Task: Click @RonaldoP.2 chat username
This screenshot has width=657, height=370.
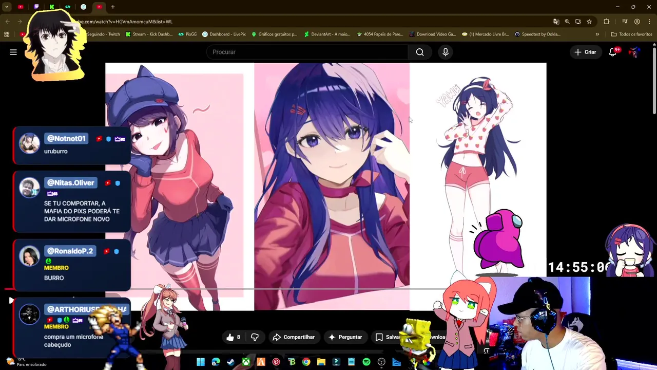Action: tap(70, 251)
